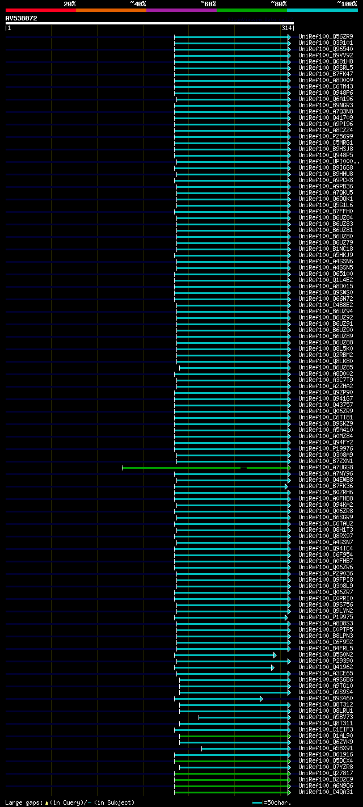Viewport: 363px width, 807px height.
Task: Select the UniRef100_B9SKZ9 label
Action: (x=326, y=423)
